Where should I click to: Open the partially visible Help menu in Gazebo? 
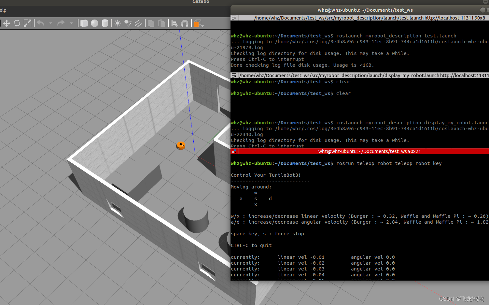click(3, 10)
